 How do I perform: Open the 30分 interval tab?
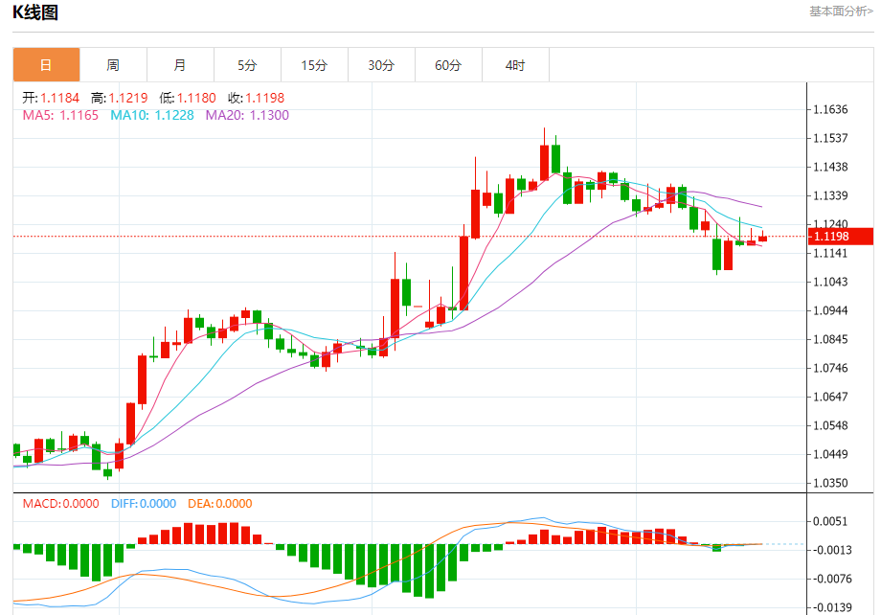pos(381,65)
